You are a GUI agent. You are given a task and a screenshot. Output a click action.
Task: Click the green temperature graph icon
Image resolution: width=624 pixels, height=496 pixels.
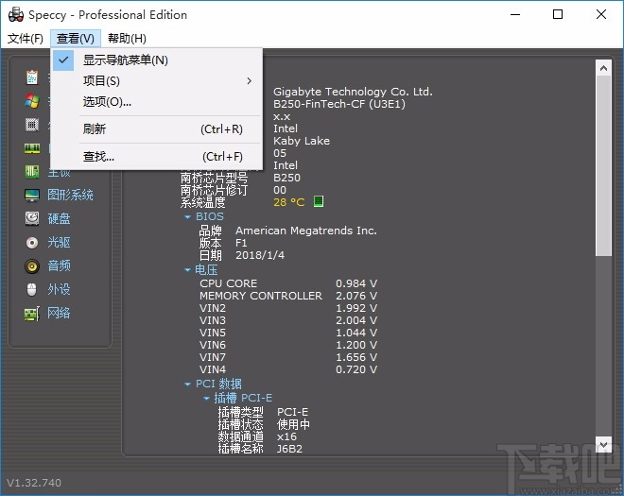(319, 201)
